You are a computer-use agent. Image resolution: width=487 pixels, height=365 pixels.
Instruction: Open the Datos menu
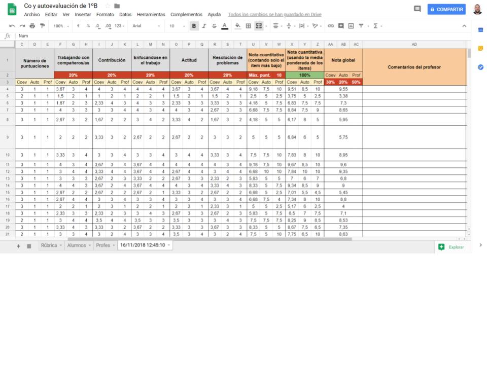[x=125, y=15]
